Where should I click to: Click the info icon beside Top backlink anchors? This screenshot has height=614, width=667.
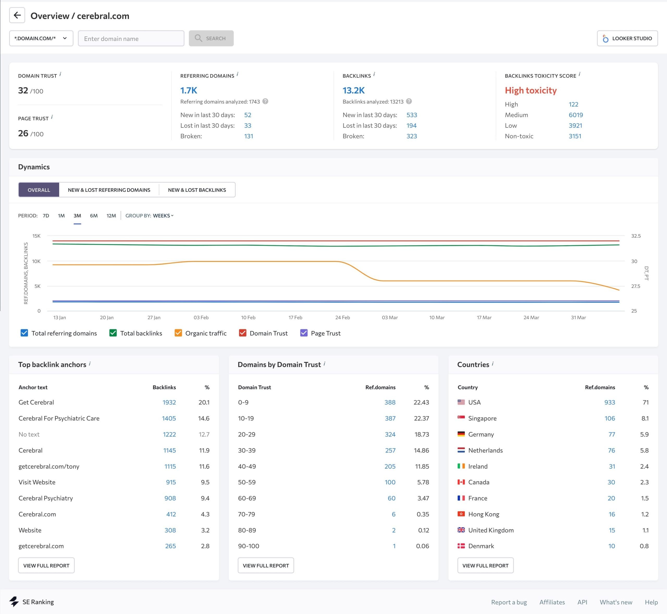(x=90, y=363)
